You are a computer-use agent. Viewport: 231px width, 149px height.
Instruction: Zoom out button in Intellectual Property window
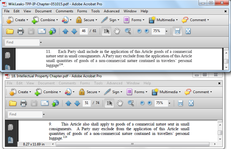(142, 103)
